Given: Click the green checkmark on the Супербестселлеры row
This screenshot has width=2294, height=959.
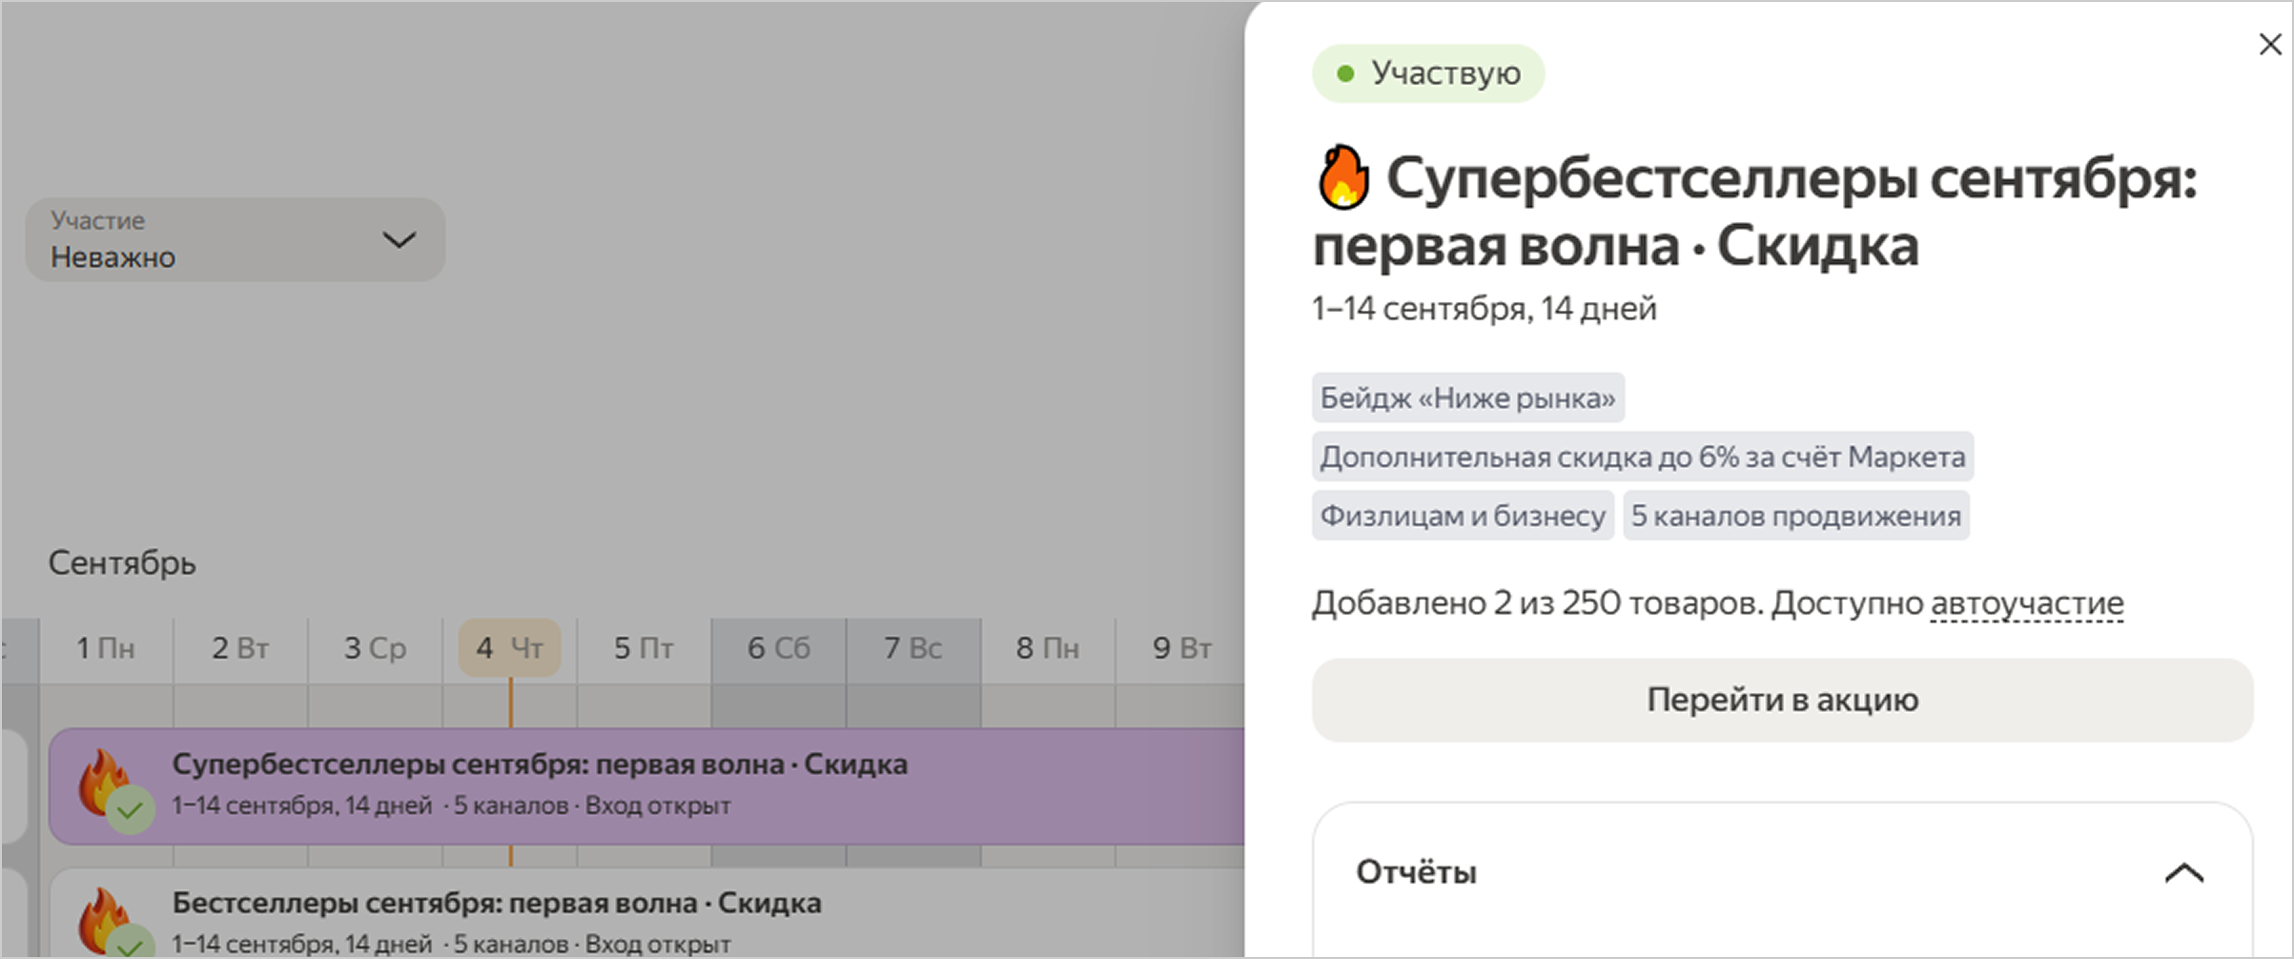Looking at the screenshot, I should [130, 809].
